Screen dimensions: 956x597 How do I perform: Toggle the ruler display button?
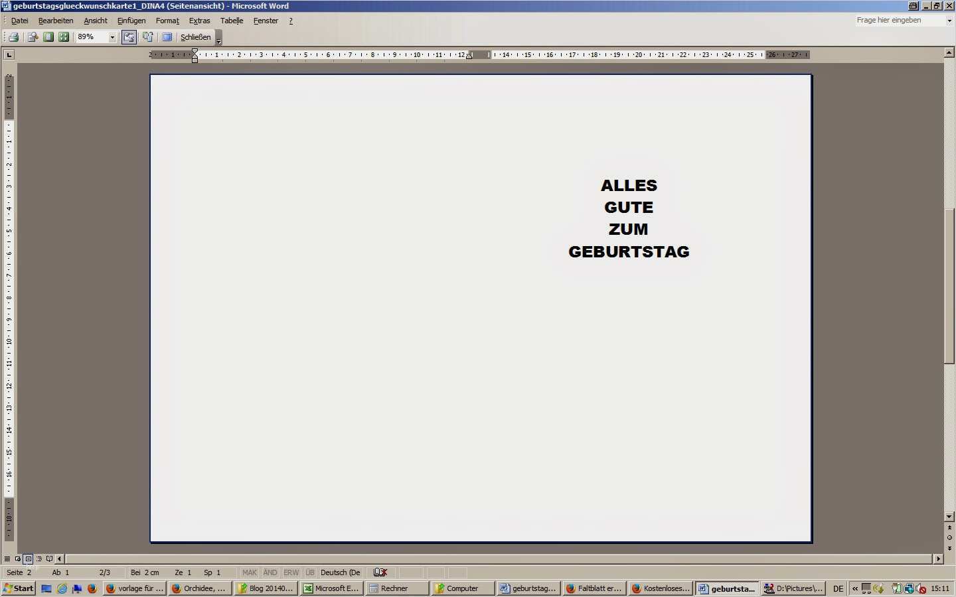click(129, 37)
